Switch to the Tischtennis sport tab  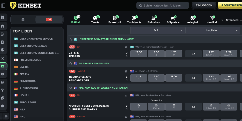[x=134, y=20]
